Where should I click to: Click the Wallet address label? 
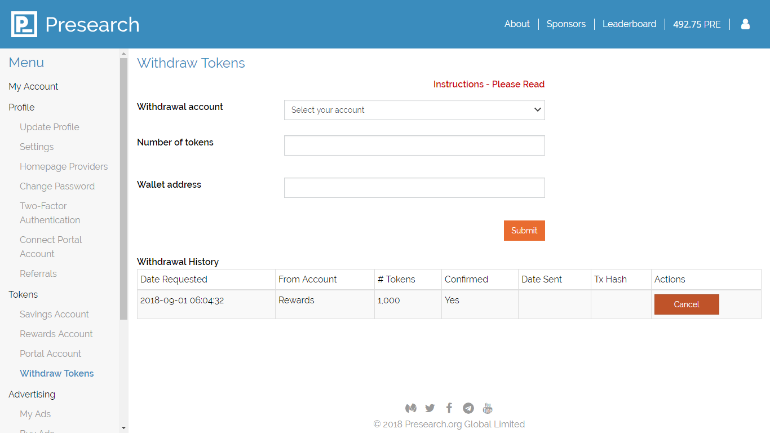click(x=169, y=184)
